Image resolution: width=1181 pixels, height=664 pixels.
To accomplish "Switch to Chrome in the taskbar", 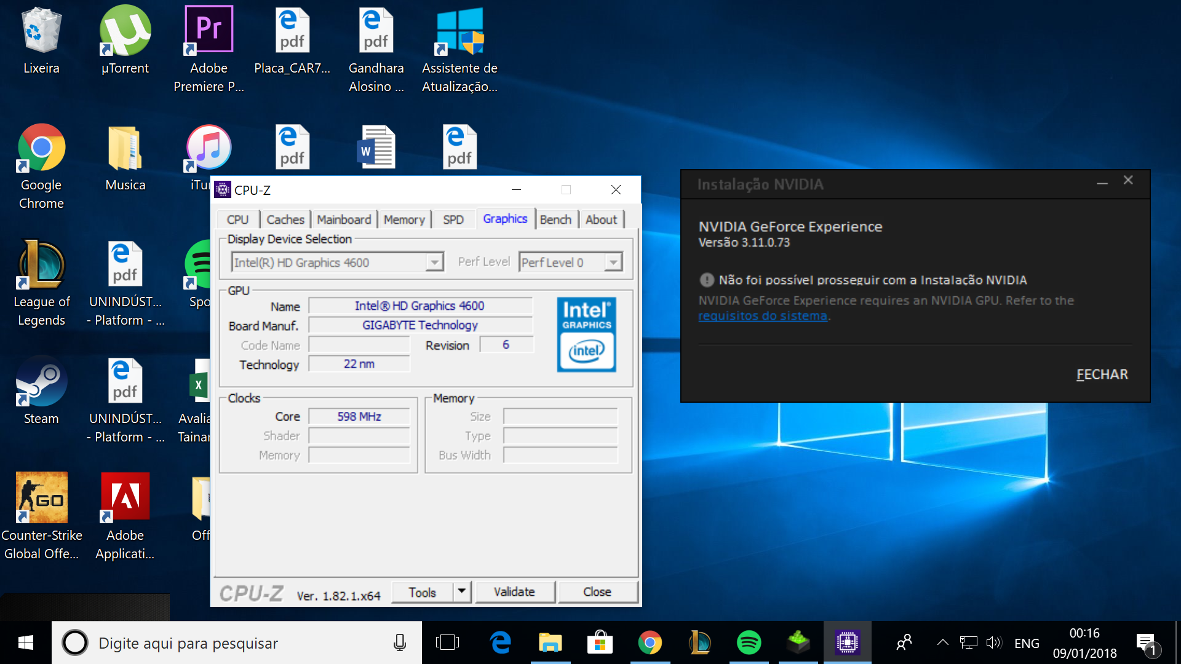I will pyautogui.click(x=650, y=643).
